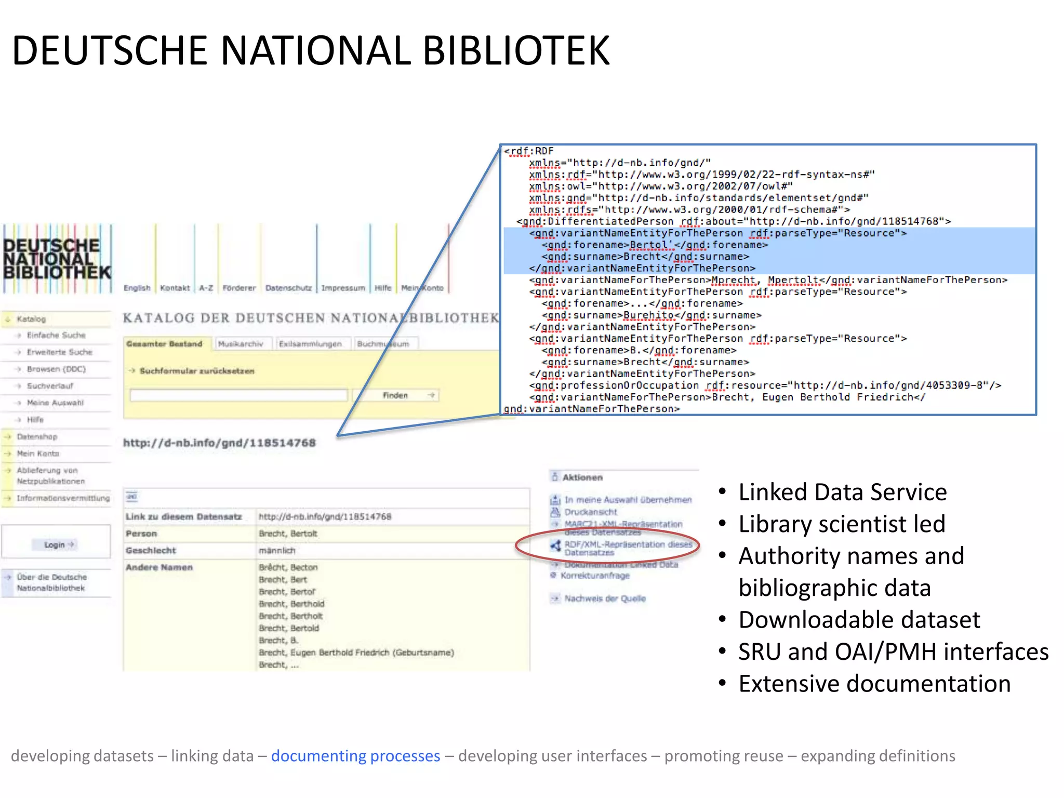This screenshot has height=798, width=1064.
Task: Click the Druckansicht printer icon
Action: (555, 512)
